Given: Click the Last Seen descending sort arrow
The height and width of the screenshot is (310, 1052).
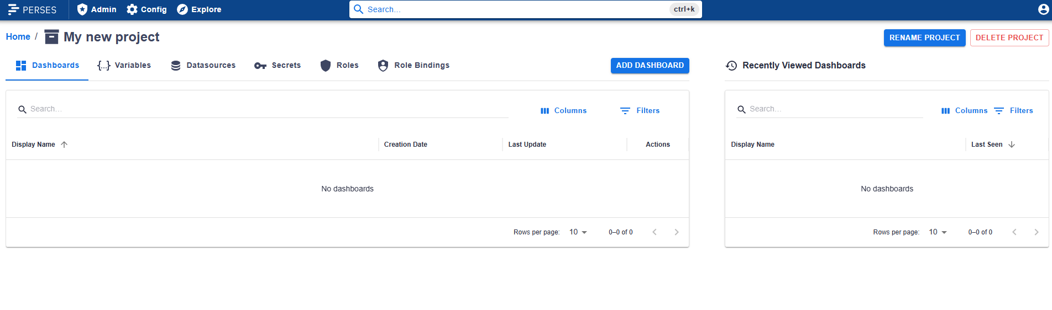Looking at the screenshot, I should point(1012,145).
